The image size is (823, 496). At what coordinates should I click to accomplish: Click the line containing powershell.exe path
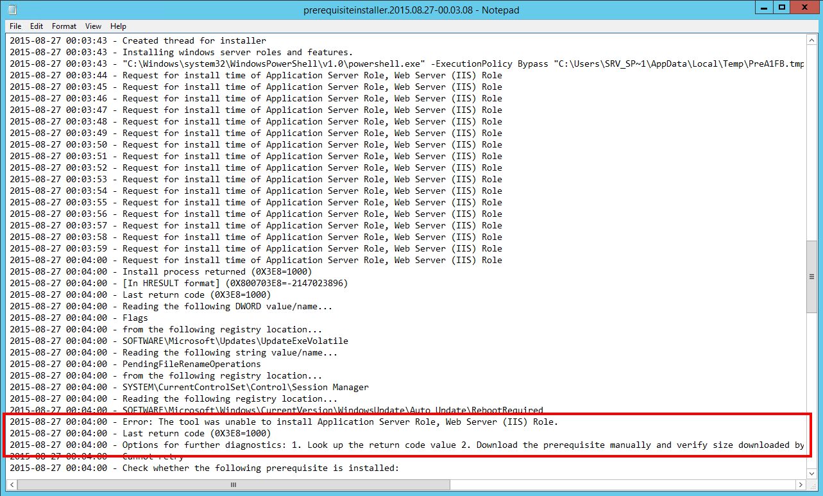pos(407,64)
